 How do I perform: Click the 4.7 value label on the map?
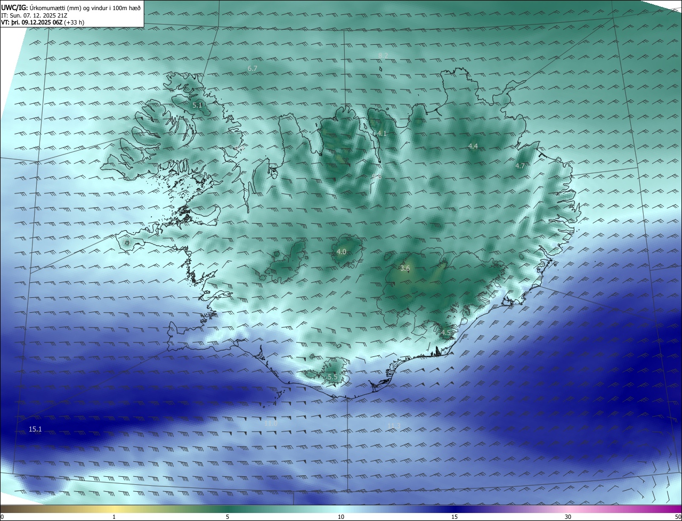(x=520, y=166)
